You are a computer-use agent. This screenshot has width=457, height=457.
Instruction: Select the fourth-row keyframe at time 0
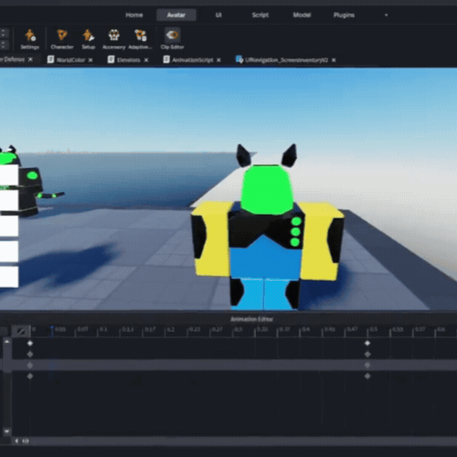pyautogui.click(x=30, y=377)
